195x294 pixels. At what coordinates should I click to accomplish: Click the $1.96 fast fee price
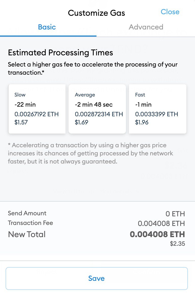point(142,122)
